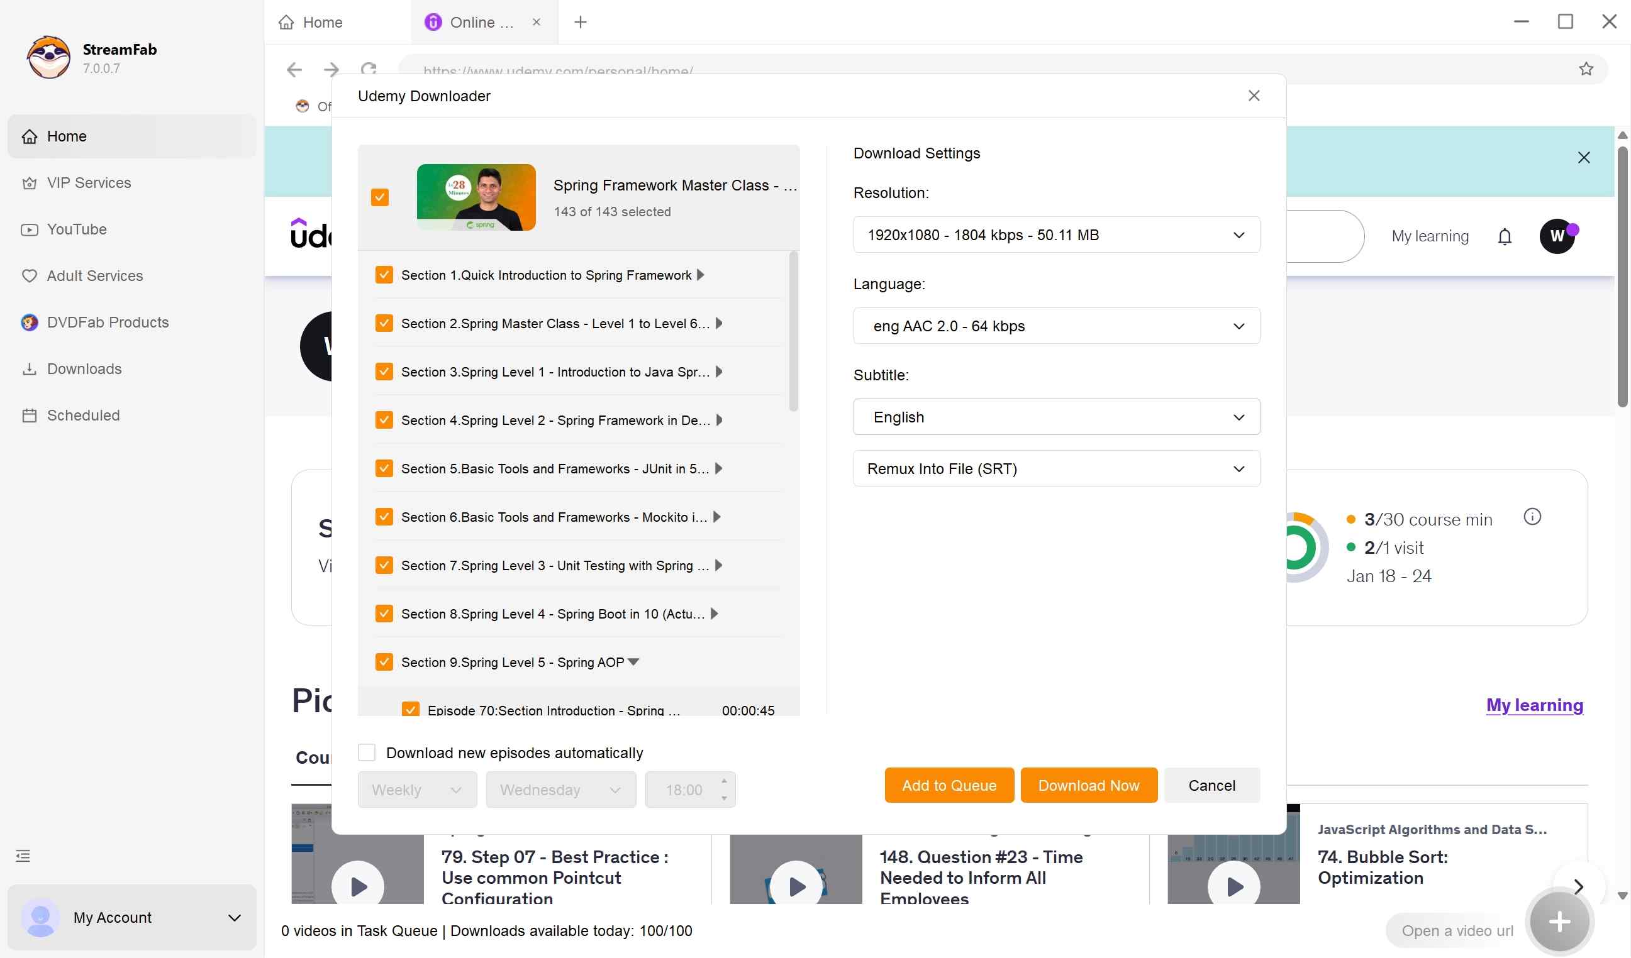The height and width of the screenshot is (958, 1631).
Task: Enable Download new episodes automatically
Action: (367, 752)
